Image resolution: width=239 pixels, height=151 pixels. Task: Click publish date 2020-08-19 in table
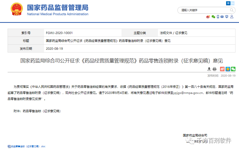click(54, 49)
